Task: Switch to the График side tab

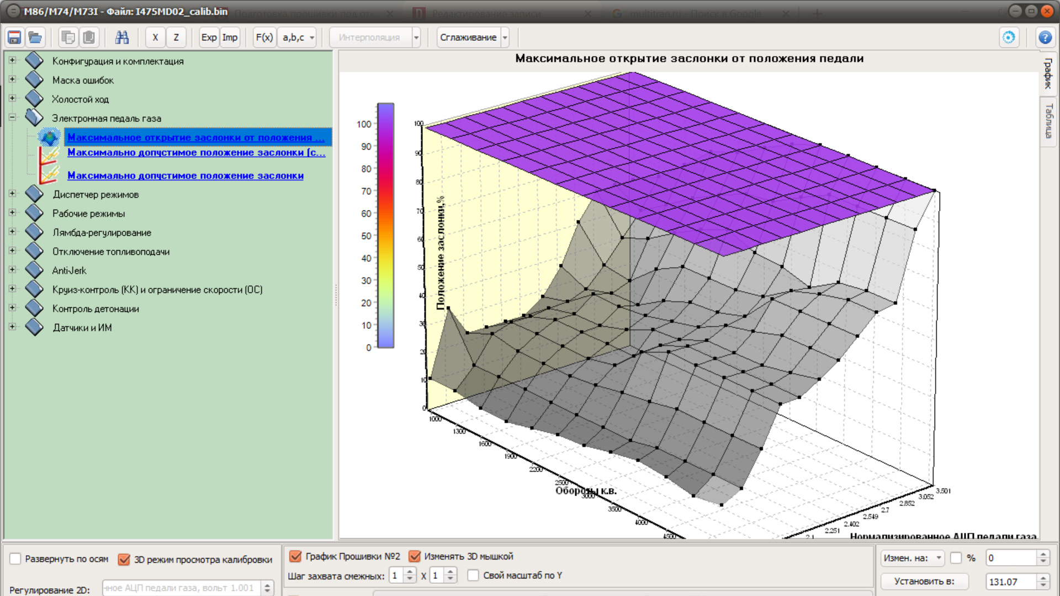Action: click(x=1048, y=74)
